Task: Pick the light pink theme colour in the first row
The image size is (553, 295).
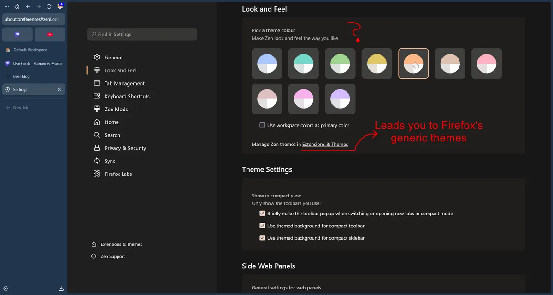Action: click(487, 64)
